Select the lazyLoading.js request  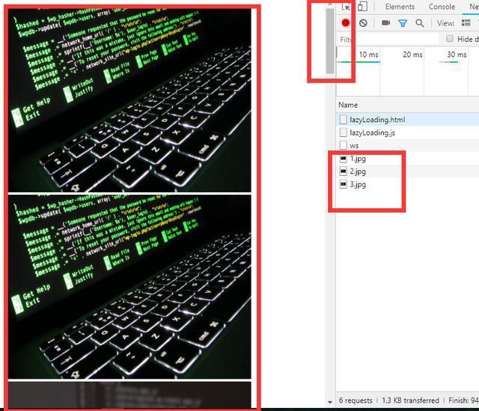372,133
